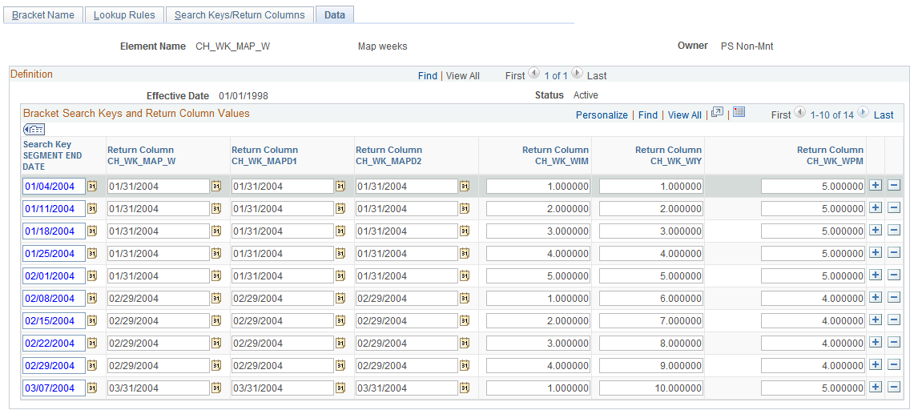Edit CH_WK_WIY value 10.000000
Screen dimensions: 914x414
pos(651,388)
